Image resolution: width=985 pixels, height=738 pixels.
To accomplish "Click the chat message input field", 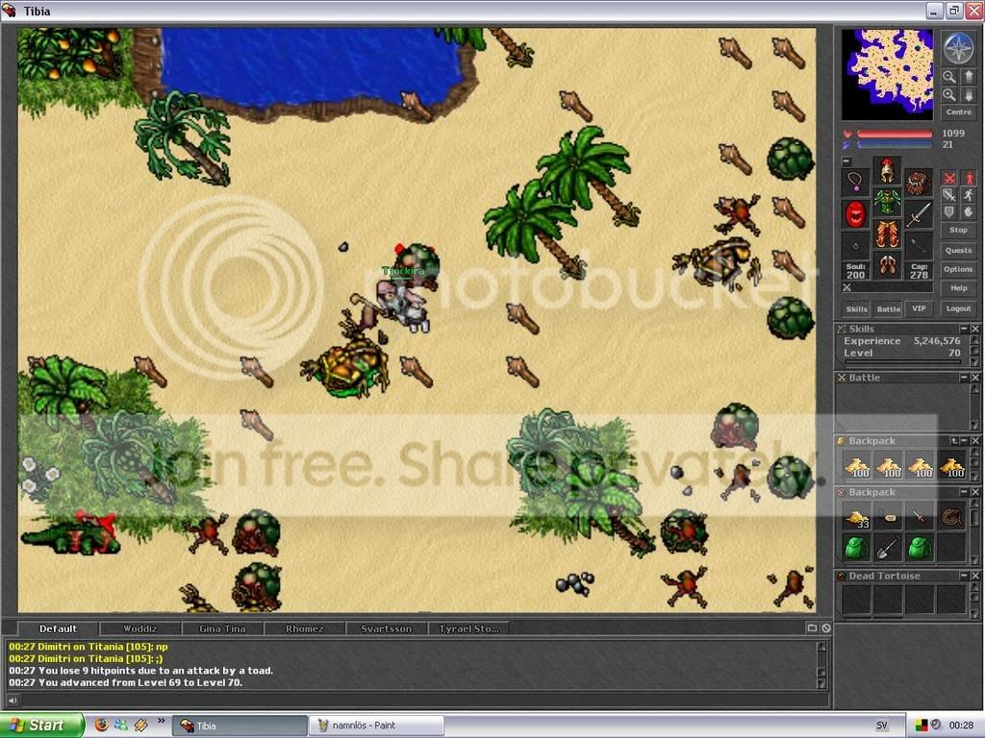I will 424,701.
